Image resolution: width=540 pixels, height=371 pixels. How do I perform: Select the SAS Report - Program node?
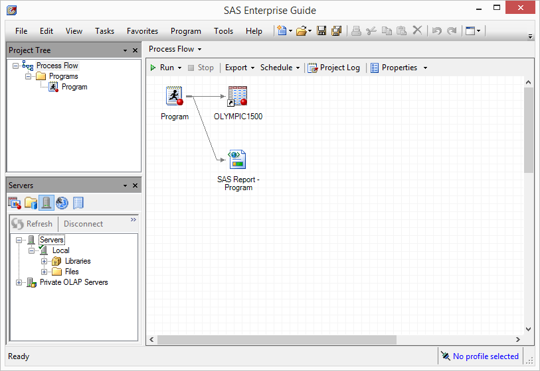point(238,160)
